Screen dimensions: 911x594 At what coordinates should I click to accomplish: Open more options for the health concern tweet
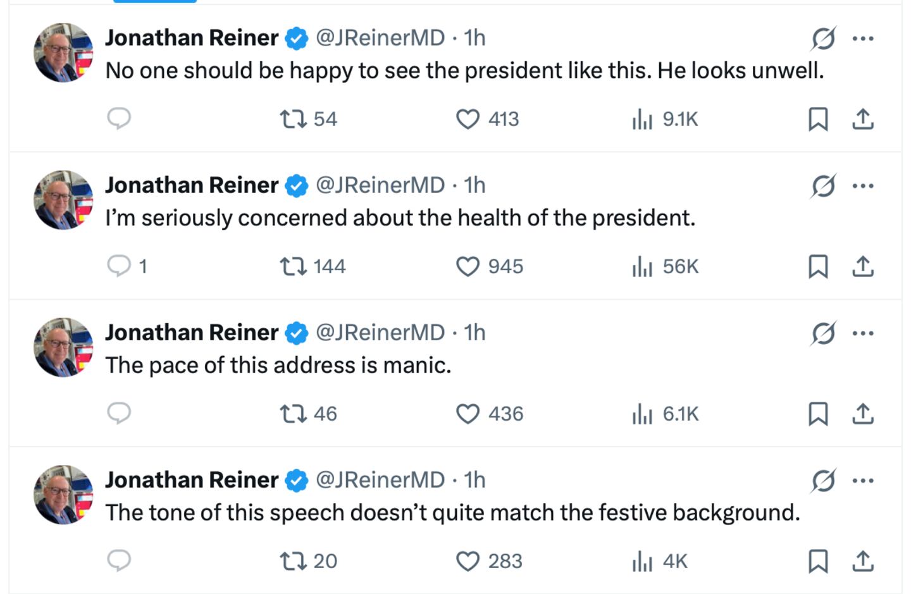point(862,185)
